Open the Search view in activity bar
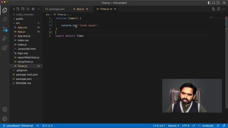The width and height of the screenshot is (228, 128). pyautogui.click(x=5, y=19)
